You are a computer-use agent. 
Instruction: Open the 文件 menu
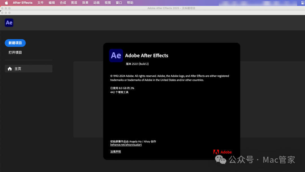click(40, 3)
